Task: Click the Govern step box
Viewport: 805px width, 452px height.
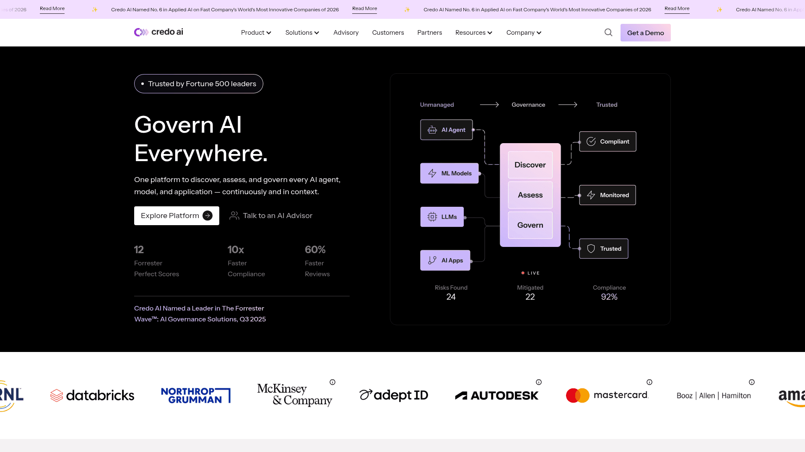Action: [530, 225]
